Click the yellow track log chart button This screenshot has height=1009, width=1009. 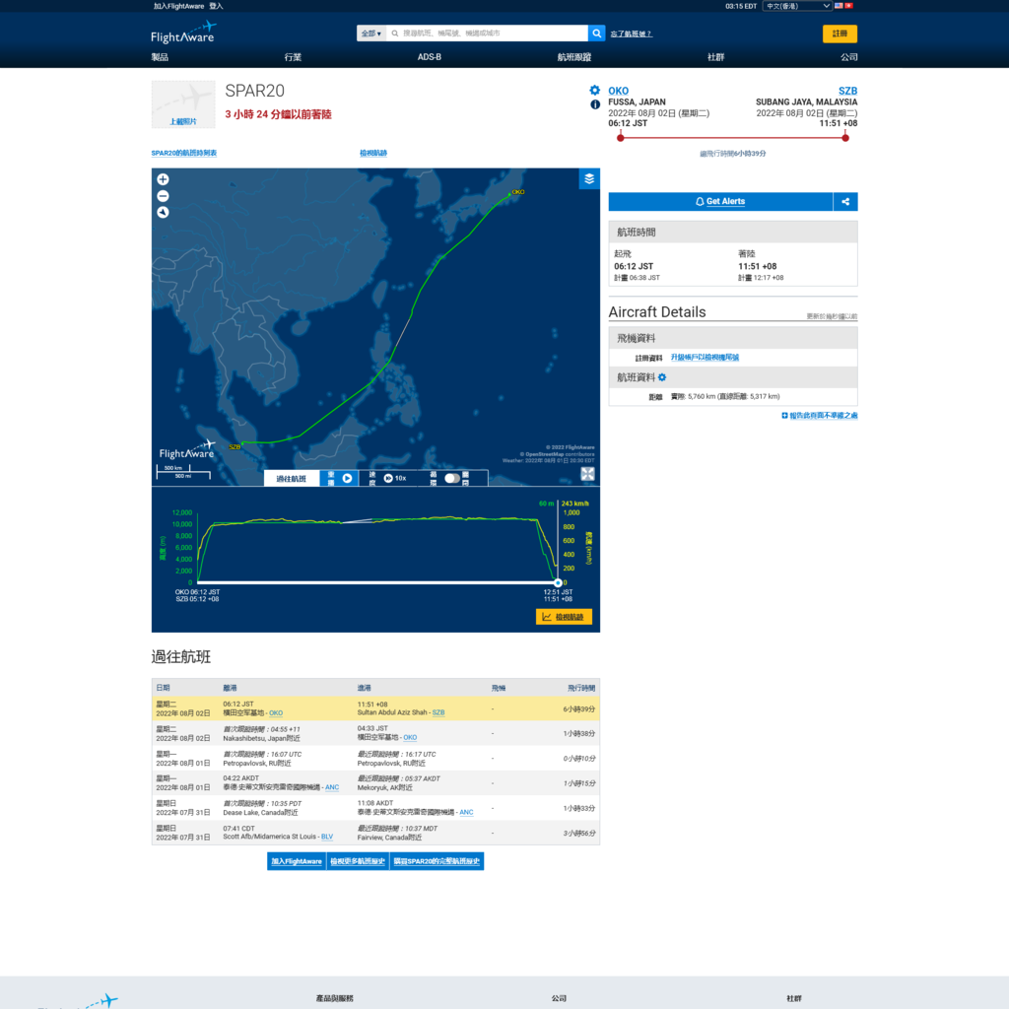[564, 617]
